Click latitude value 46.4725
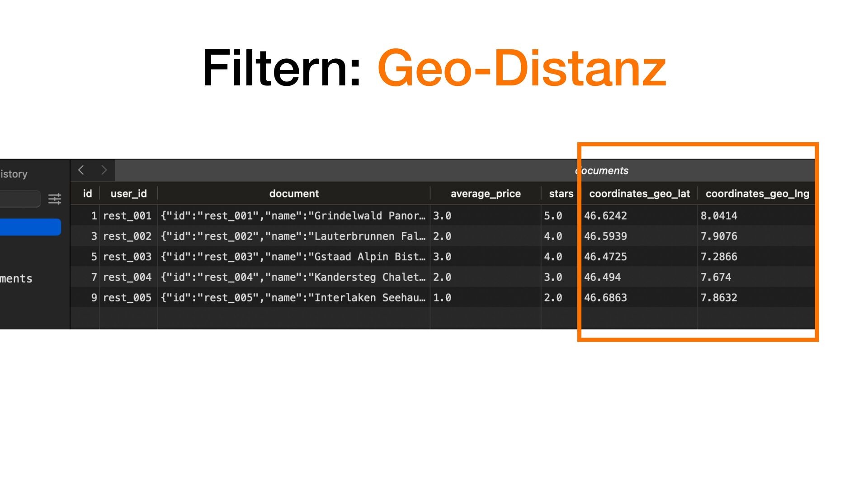The height and width of the screenshot is (488, 868). point(605,257)
